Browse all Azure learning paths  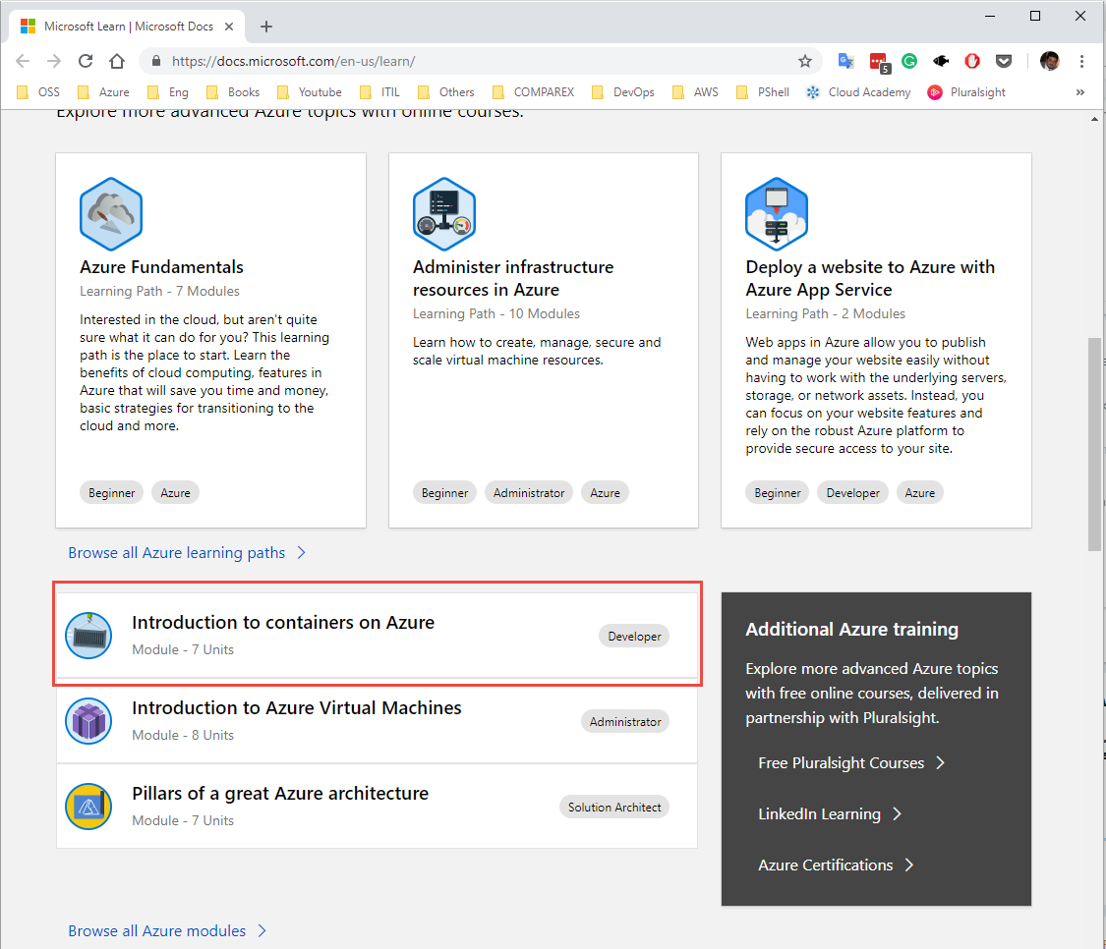(187, 553)
